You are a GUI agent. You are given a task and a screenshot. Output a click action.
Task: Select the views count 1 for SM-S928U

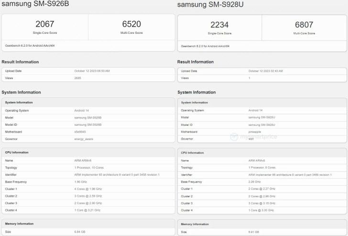click(x=249, y=78)
